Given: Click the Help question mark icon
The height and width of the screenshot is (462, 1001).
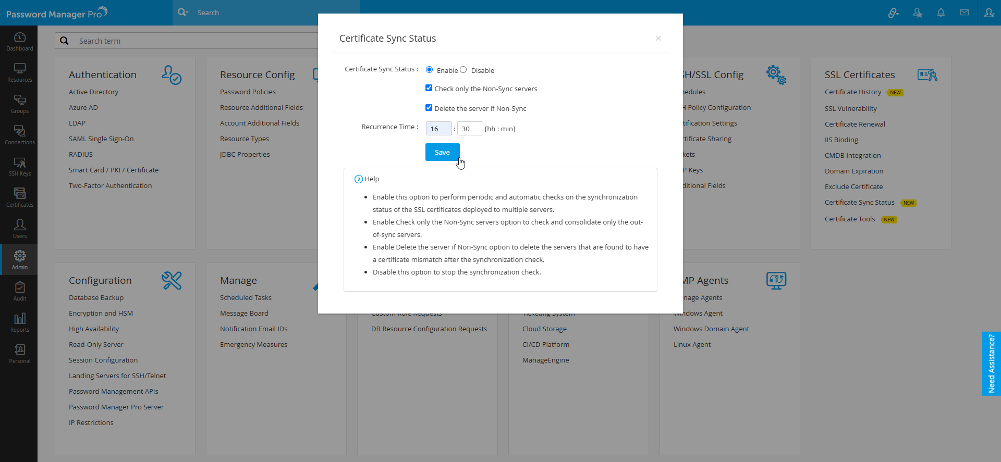Looking at the screenshot, I should point(359,179).
